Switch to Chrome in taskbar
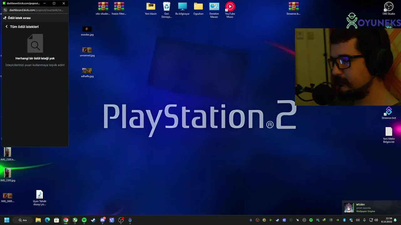This screenshot has height=225, width=401. (66, 220)
